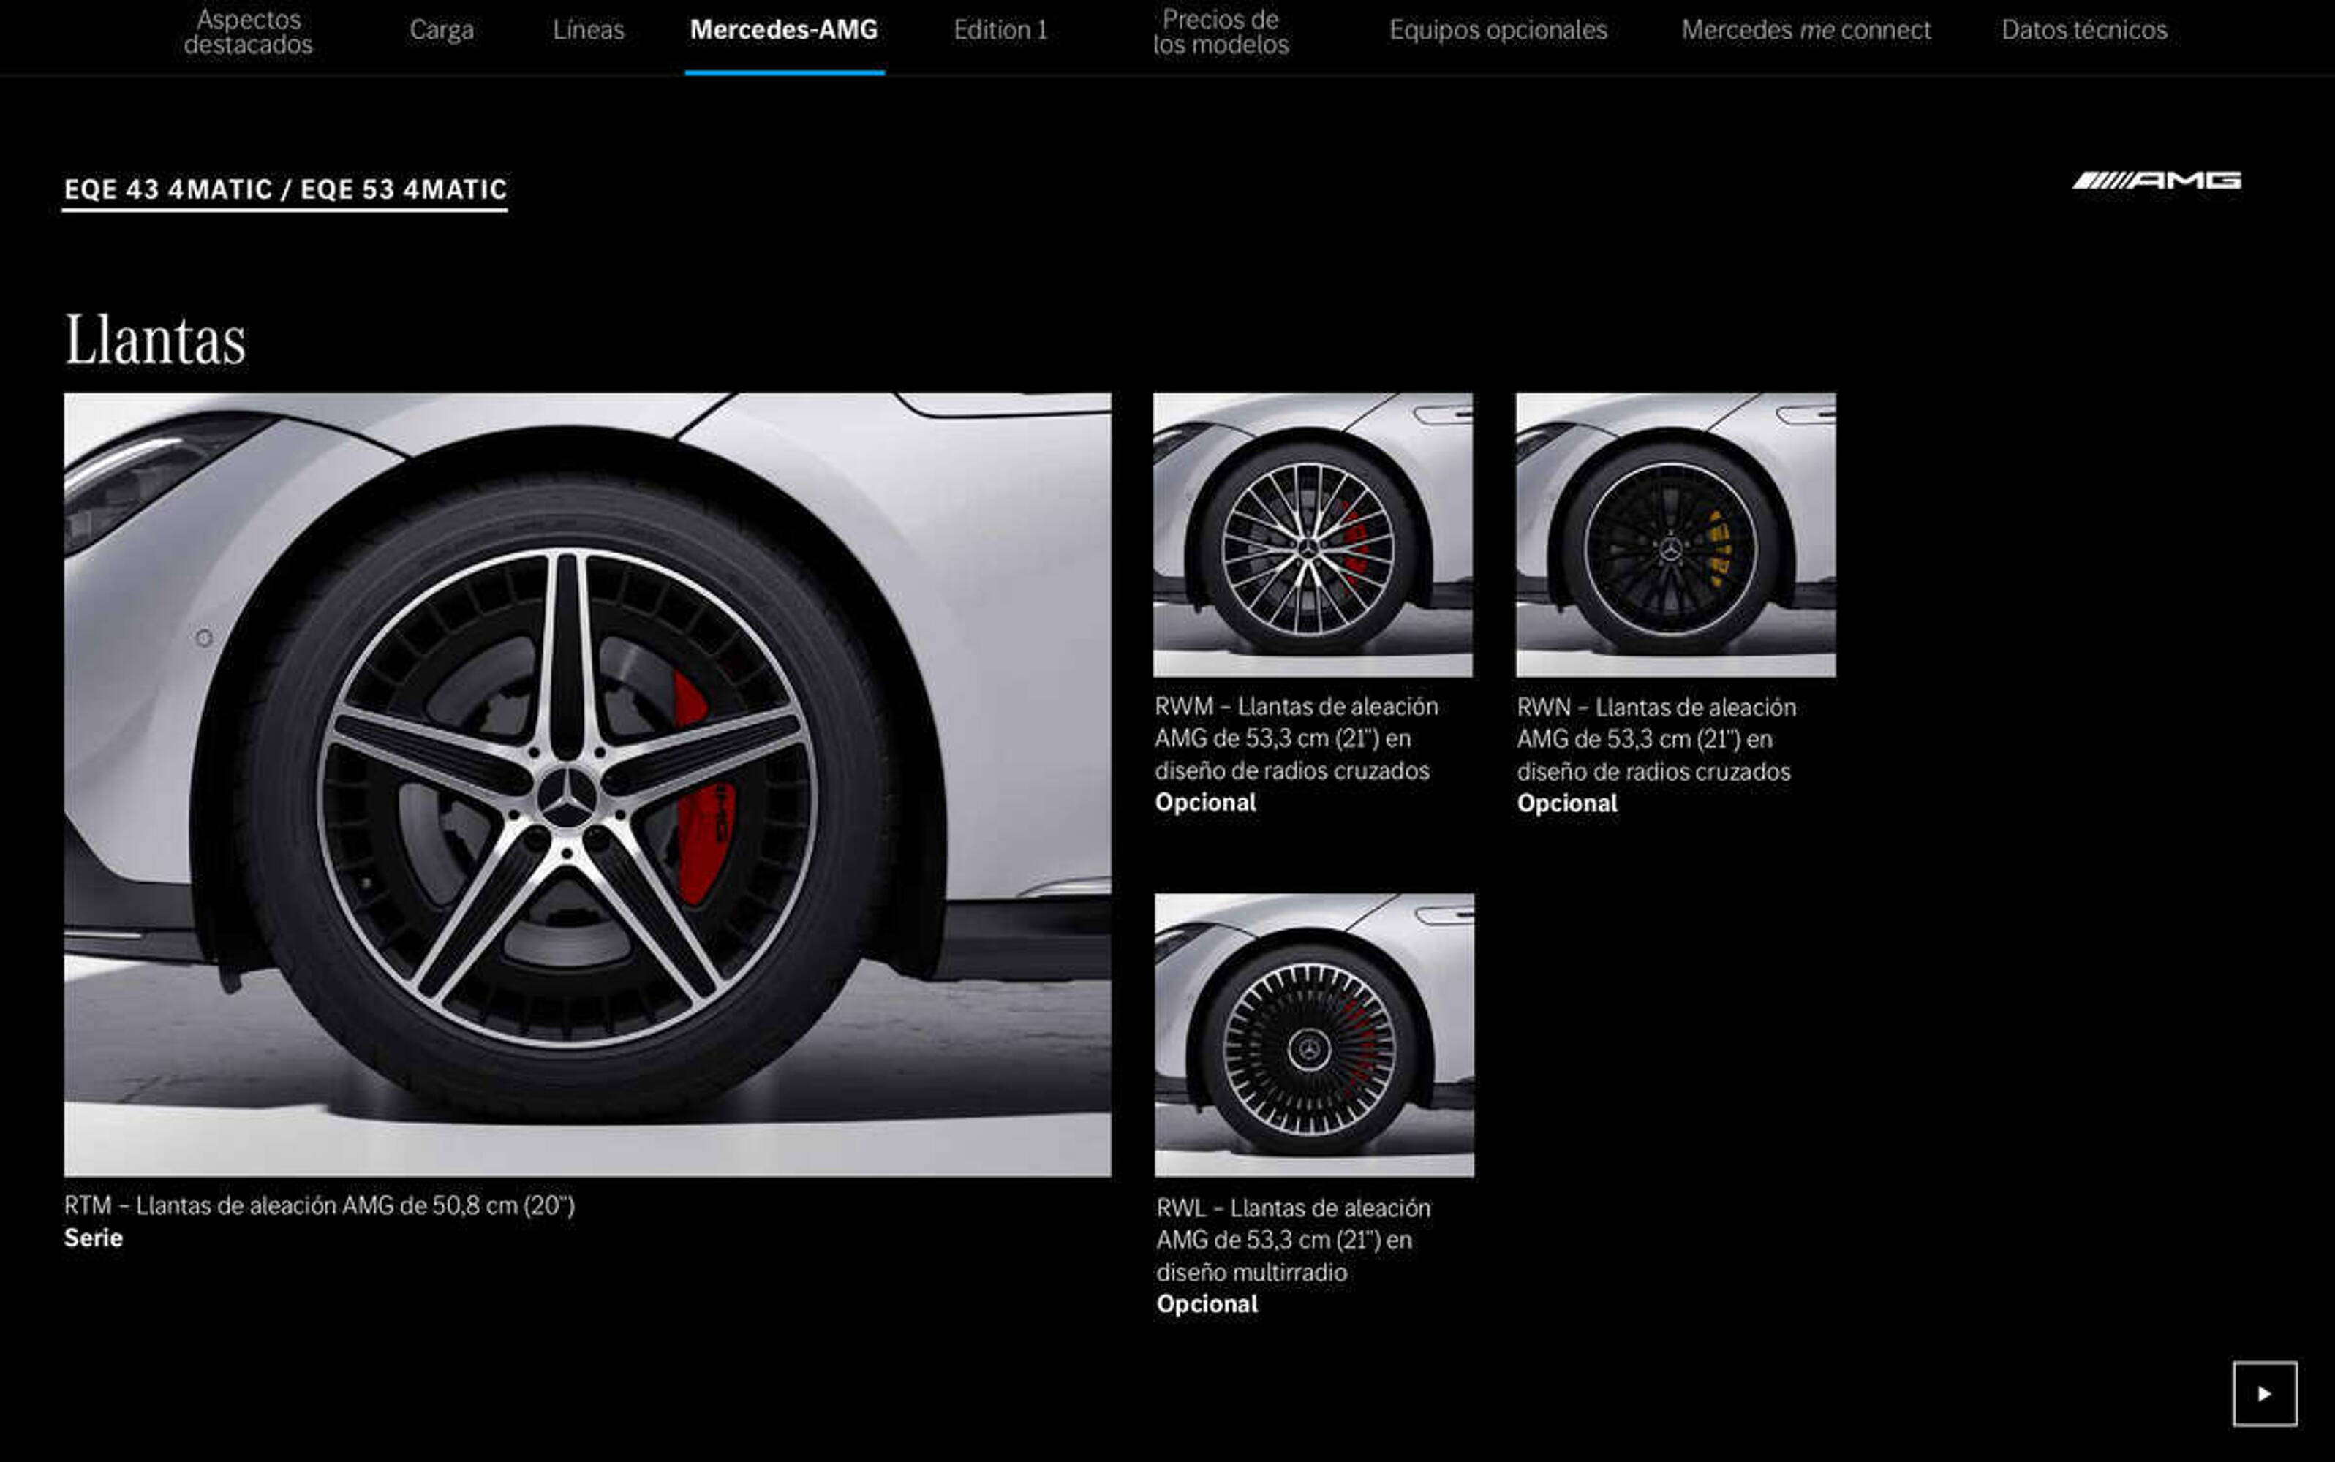
Task: Select the Mercedes-AMG tab
Action: point(785,30)
